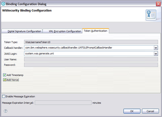
Task: Click the Message Expiration Interval field
Action: pos(63,103)
